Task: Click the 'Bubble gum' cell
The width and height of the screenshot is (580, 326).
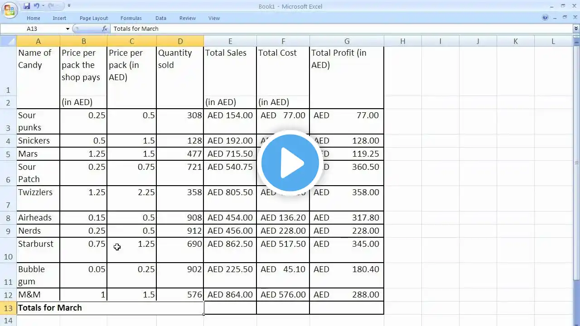Action: pyautogui.click(x=38, y=275)
